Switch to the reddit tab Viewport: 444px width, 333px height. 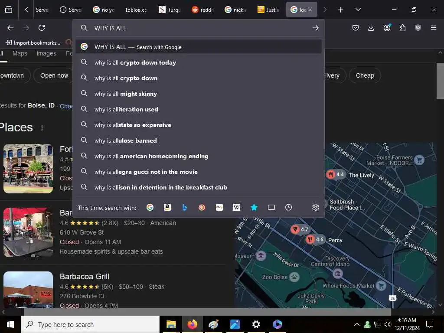pos(203,10)
